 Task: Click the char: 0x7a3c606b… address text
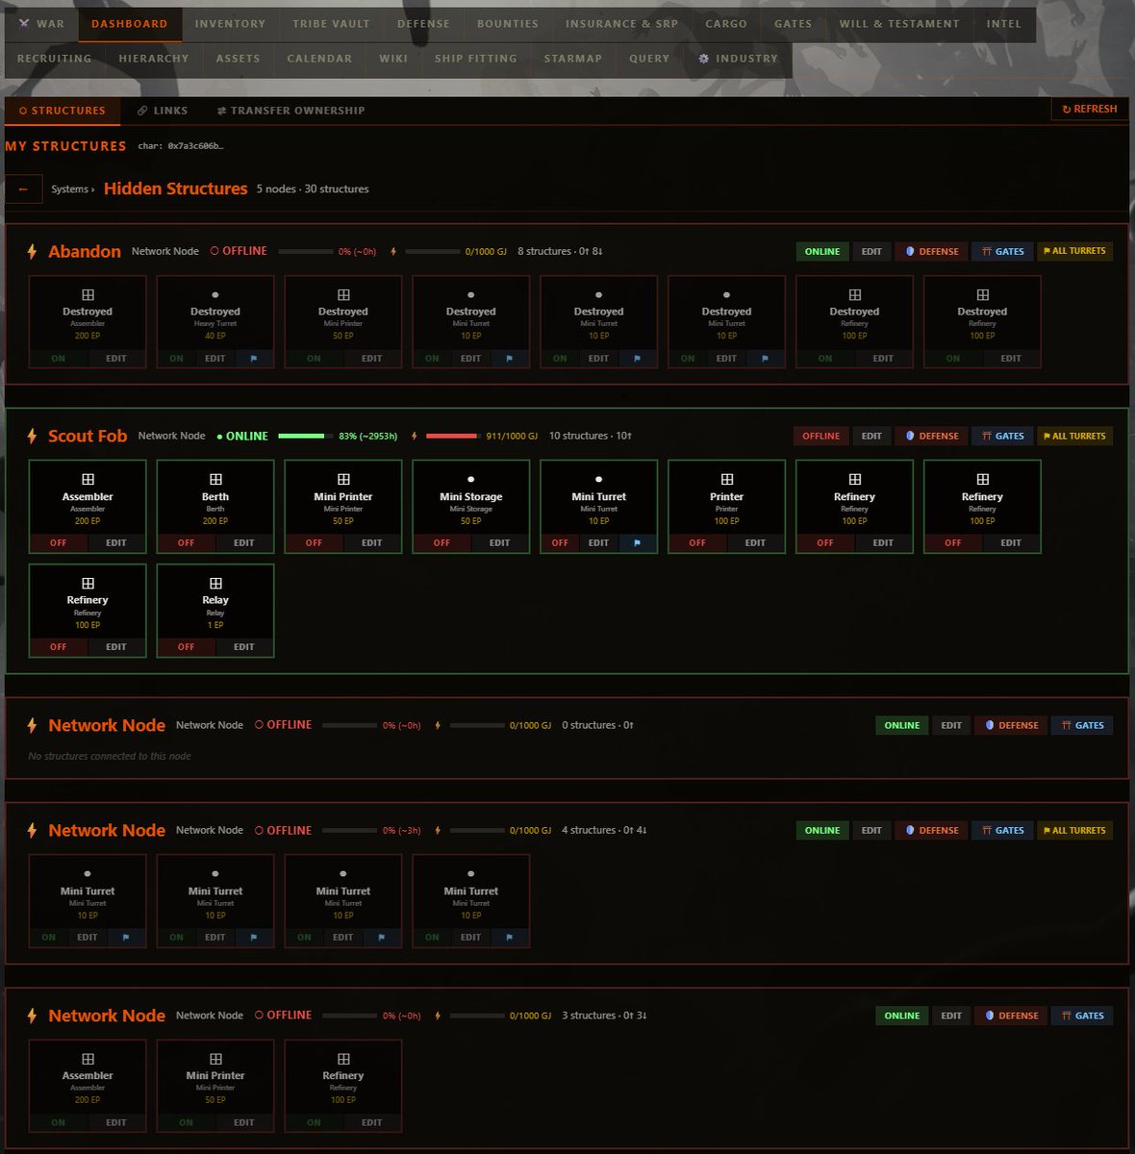pos(181,146)
